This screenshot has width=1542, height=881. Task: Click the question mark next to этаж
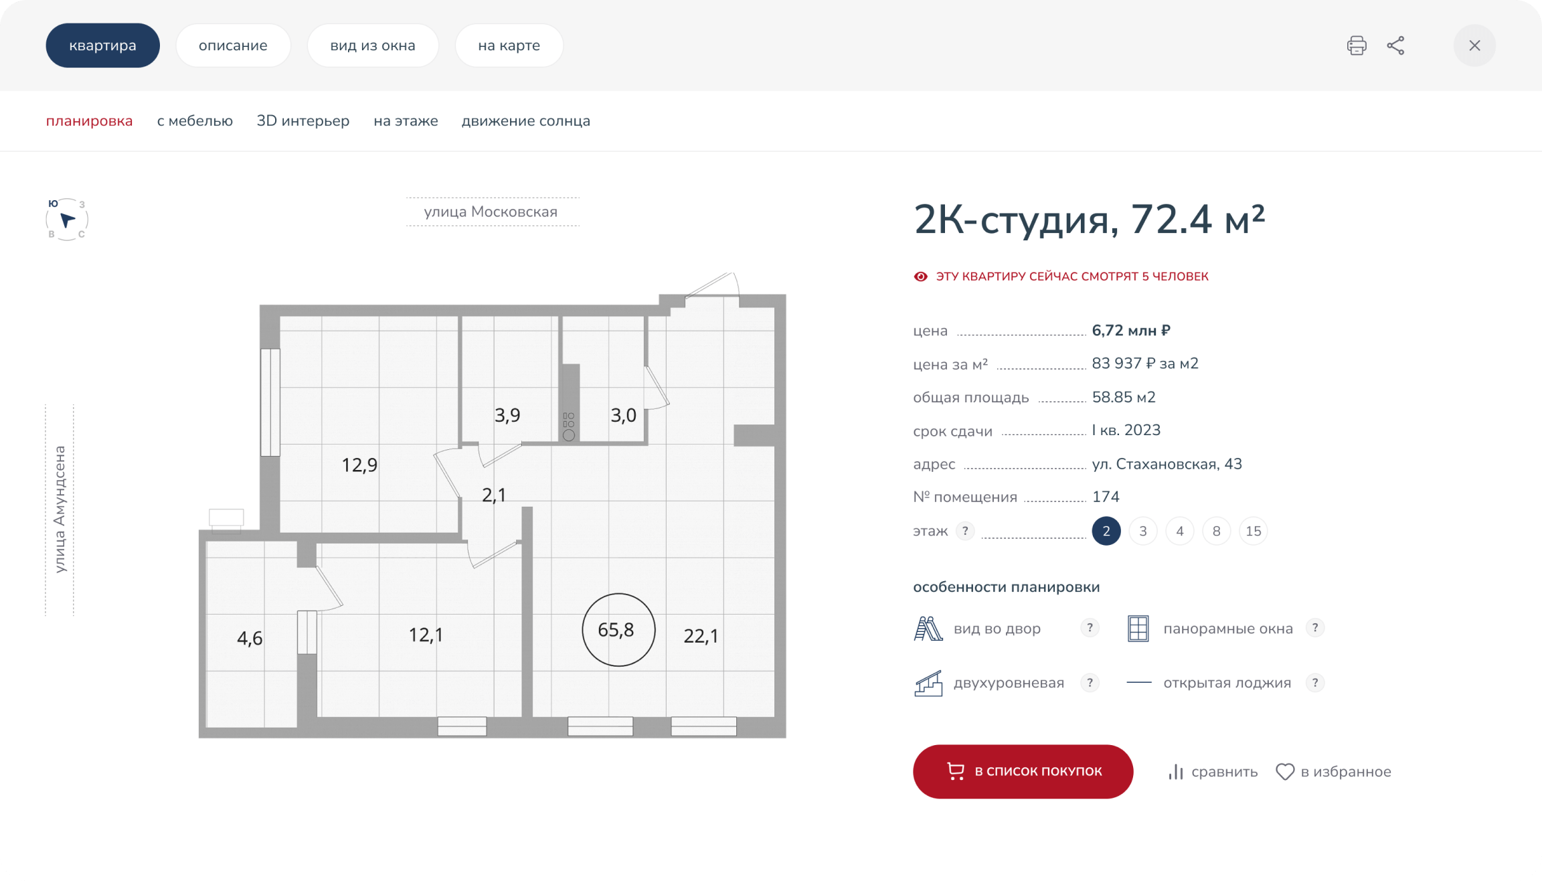tap(964, 531)
